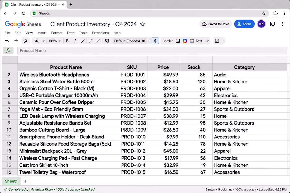This screenshot has width=290, height=193.
Task: Open the multicolor color wheel picker
Action: click(185, 41)
